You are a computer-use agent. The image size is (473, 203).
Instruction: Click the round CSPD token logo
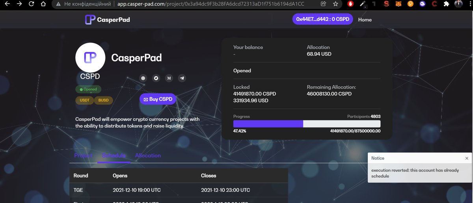click(90, 57)
